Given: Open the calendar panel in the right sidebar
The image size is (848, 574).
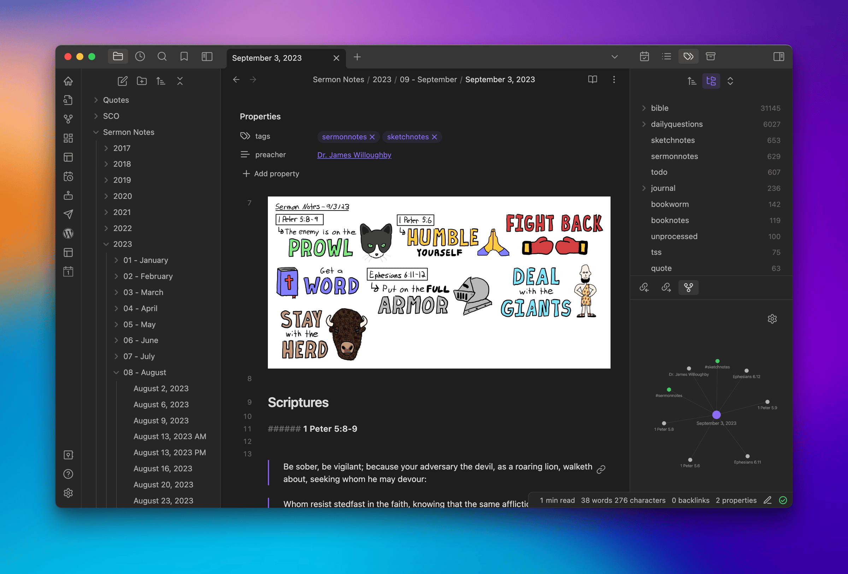Looking at the screenshot, I should 644,57.
